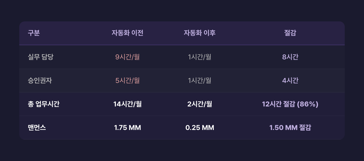This screenshot has height=161, width=364.
Task: Select the 8시간 savings cell
Action: (x=290, y=57)
